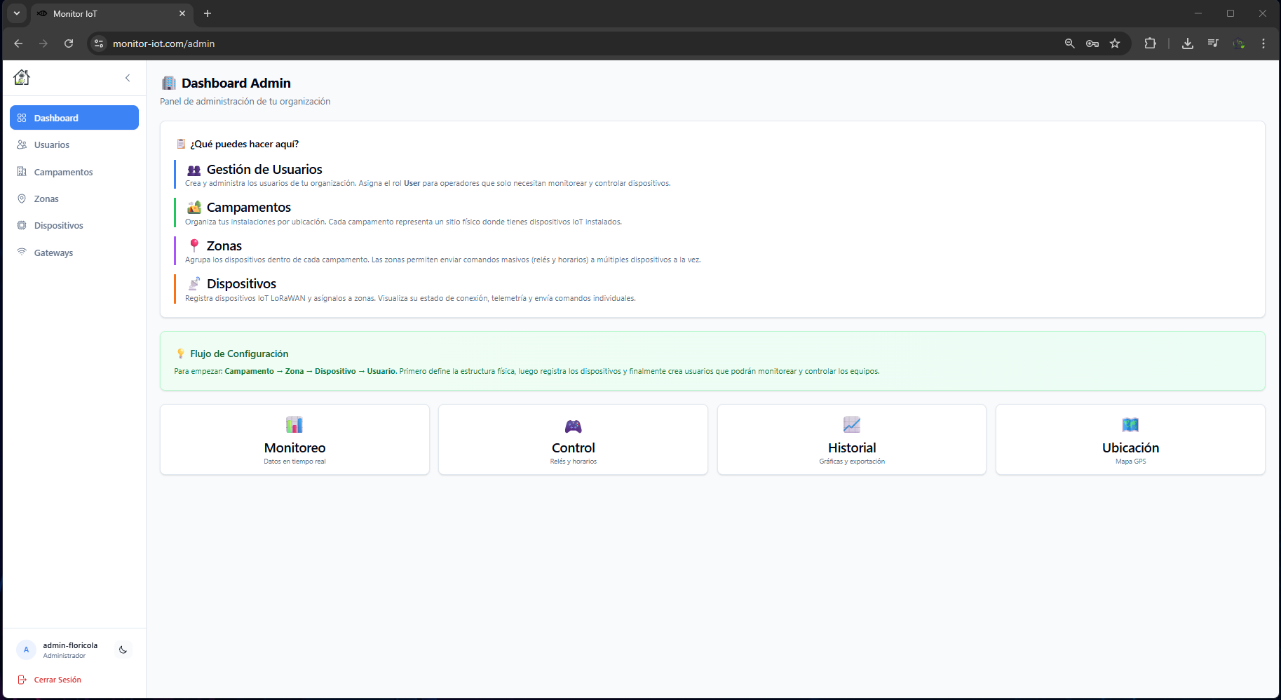The image size is (1281, 700).
Task: Click the Control gamepad icon card
Action: (573, 426)
